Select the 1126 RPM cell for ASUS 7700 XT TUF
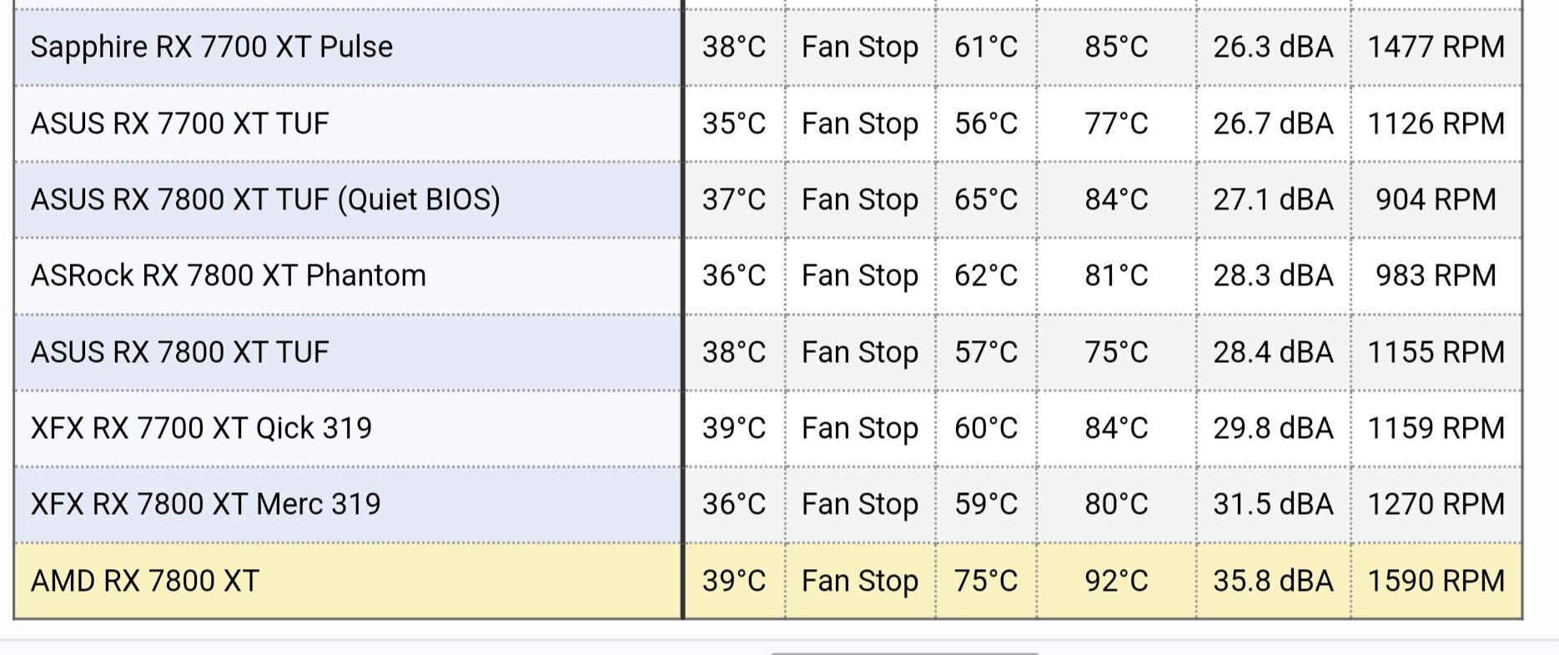Screen dimensions: 1559x655 1436,123
